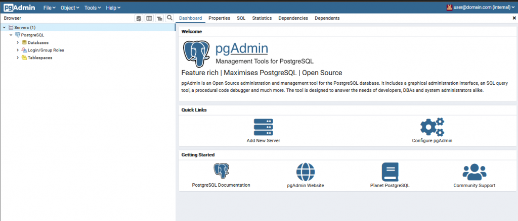Click the Search Objects magnifier icon
The height and width of the screenshot is (221, 518).
(169, 18)
